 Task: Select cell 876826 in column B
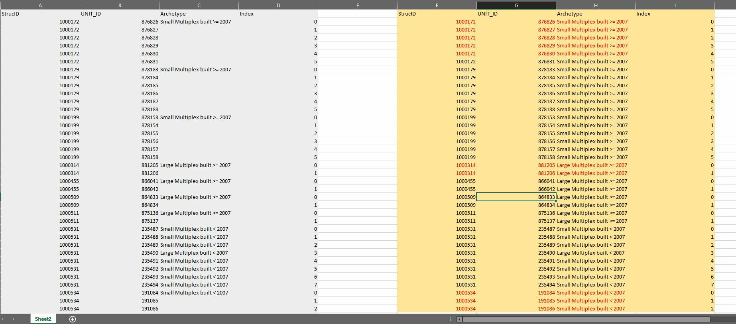pos(120,22)
